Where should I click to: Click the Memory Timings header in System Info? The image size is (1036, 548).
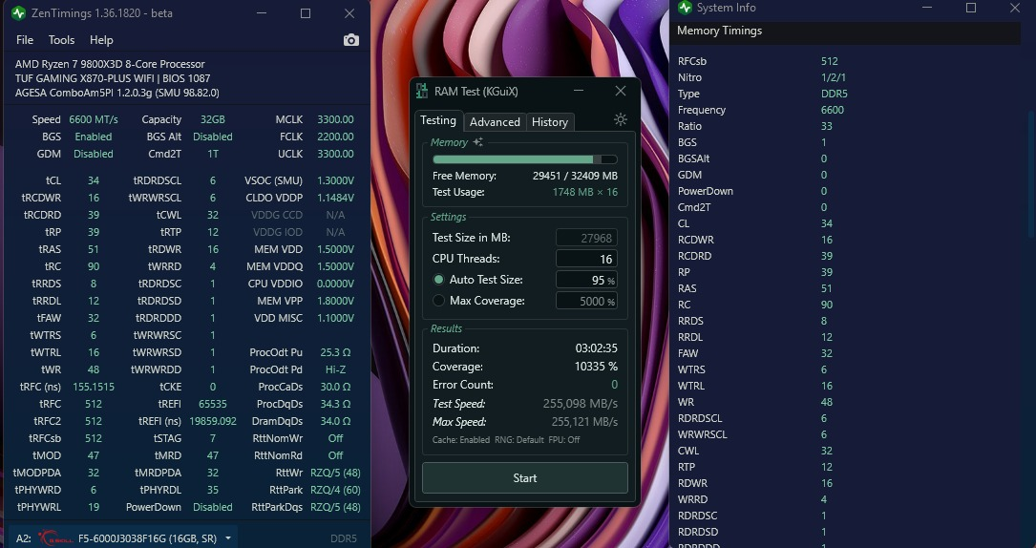(720, 31)
